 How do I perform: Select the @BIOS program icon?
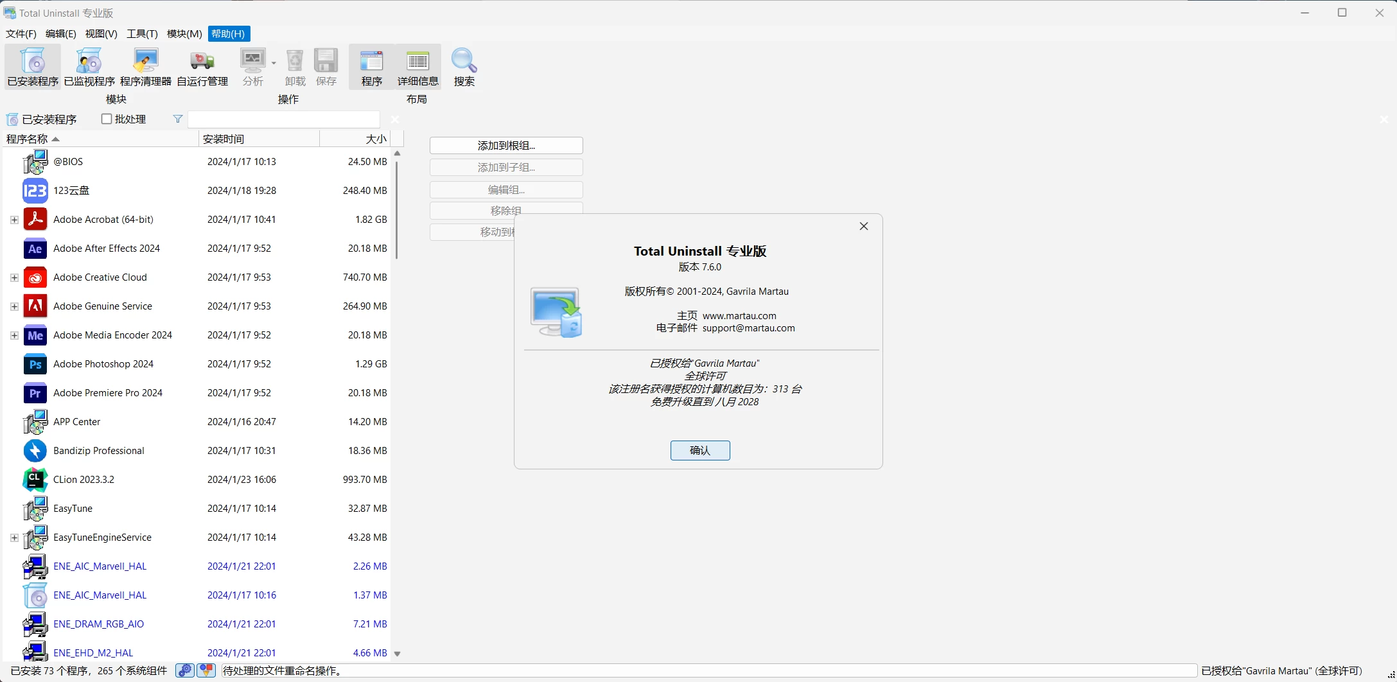click(35, 162)
